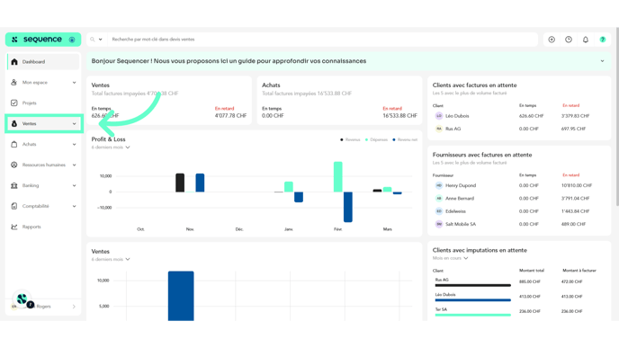Open the Mois en cours dropdown
The width and height of the screenshot is (619, 348).
[x=450, y=258]
